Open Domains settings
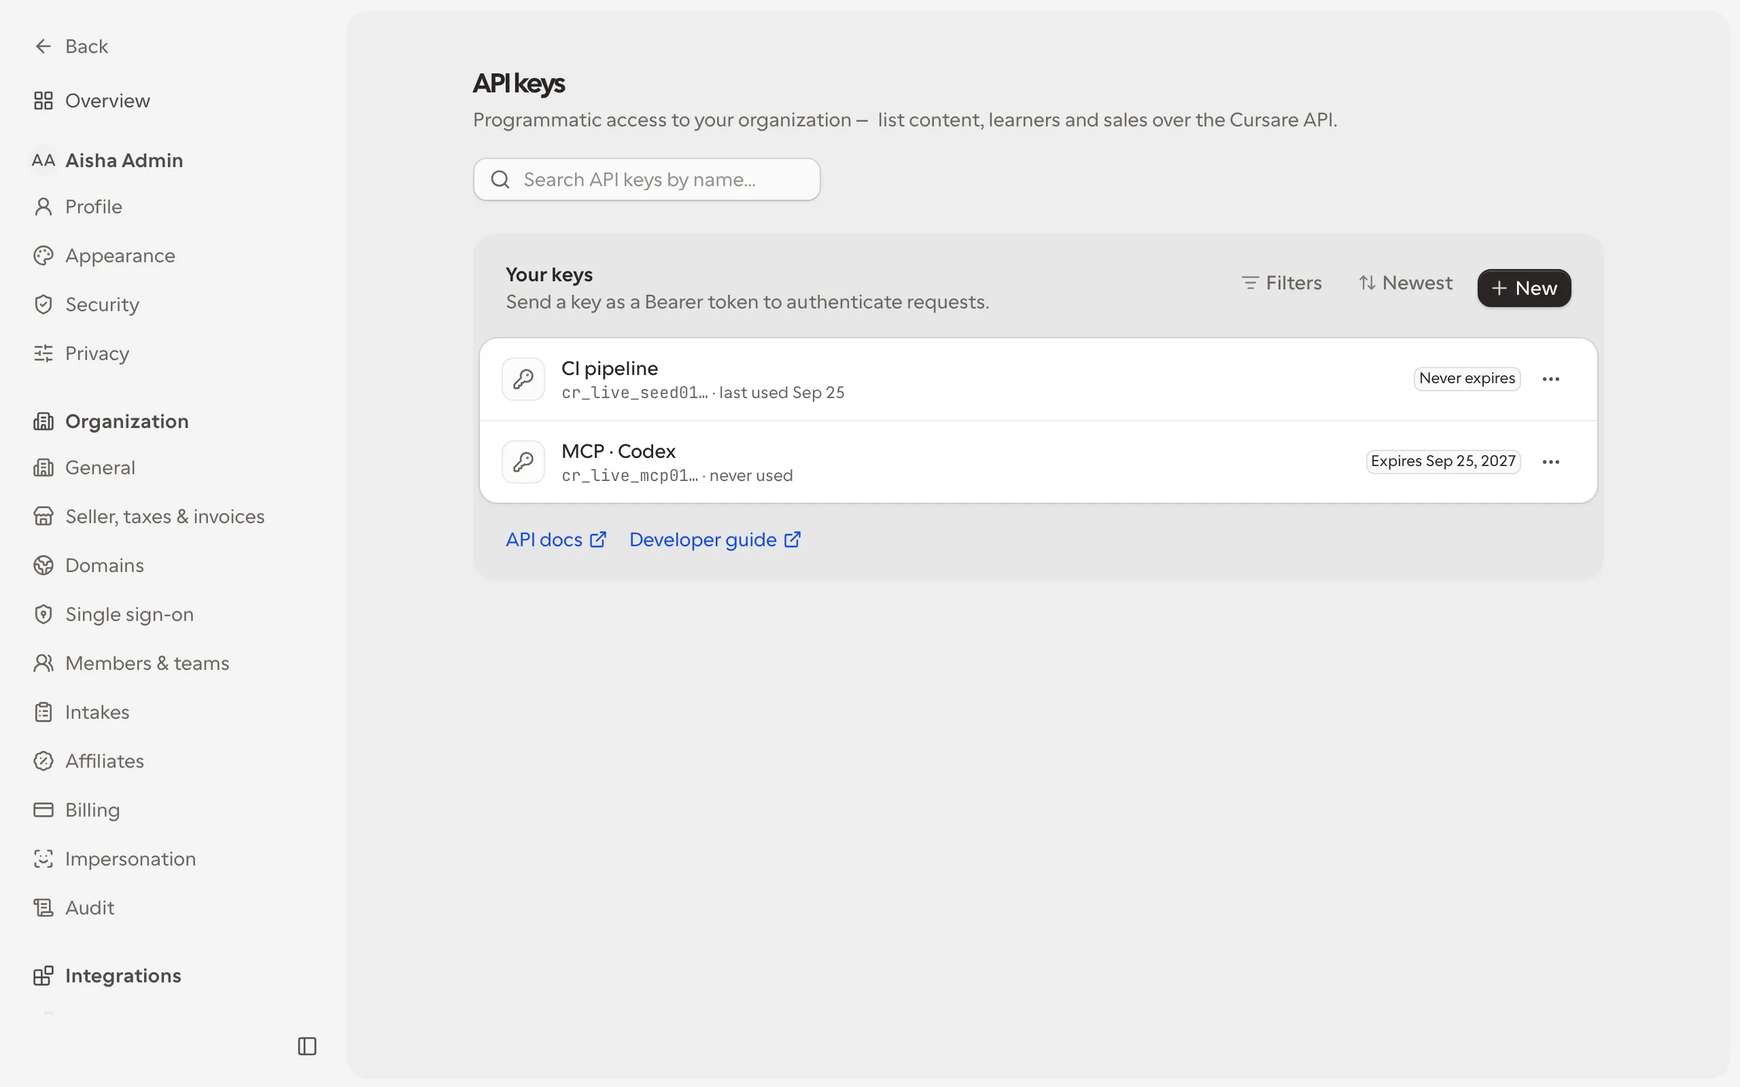 (x=88, y=566)
